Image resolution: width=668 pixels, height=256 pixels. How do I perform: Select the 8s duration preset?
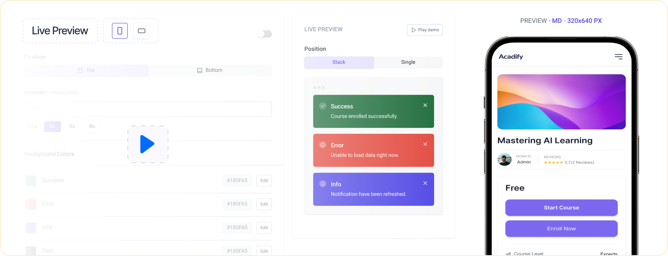(x=92, y=126)
